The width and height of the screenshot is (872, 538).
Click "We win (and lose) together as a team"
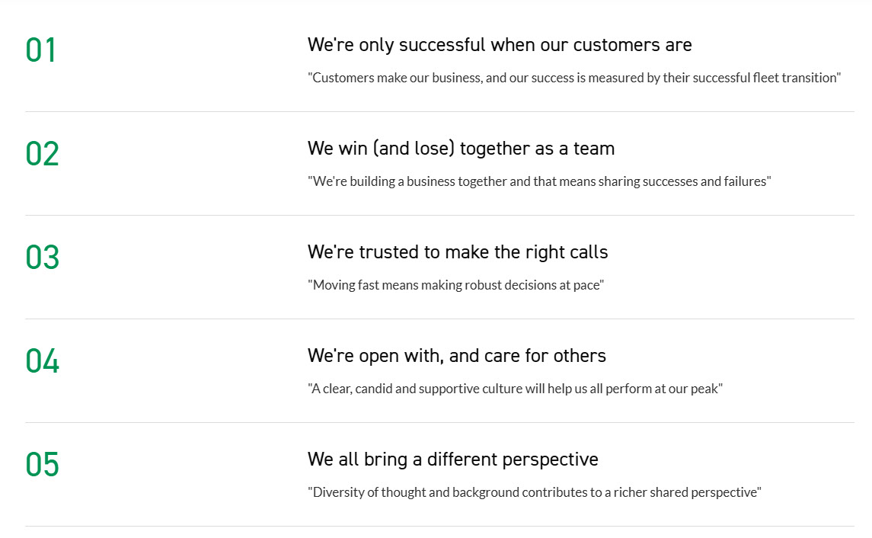click(461, 149)
